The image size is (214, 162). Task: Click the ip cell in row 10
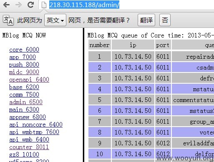pos(133,154)
